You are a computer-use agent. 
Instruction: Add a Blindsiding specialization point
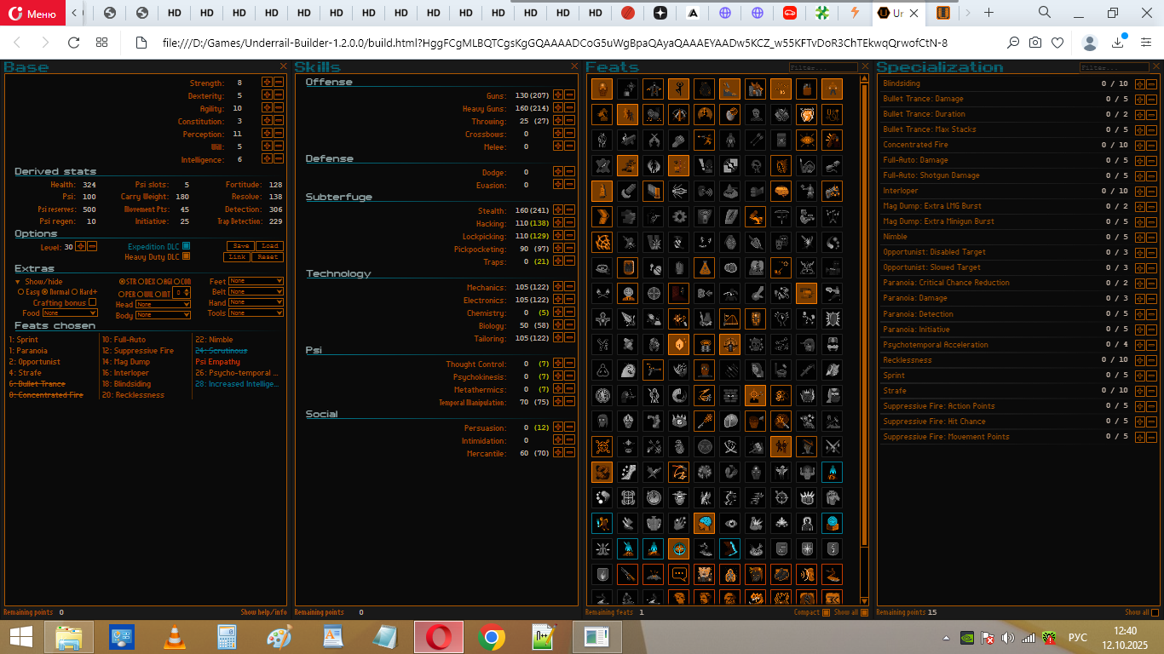pyautogui.click(x=1140, y=83)
